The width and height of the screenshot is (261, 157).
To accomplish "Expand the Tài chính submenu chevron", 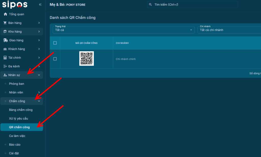I will pos(39,58).
